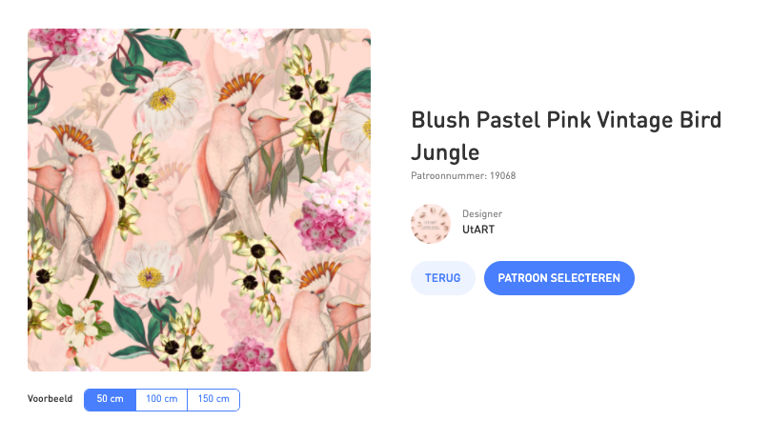Select the 50 cm preview size
This screenshot has width=771, height=441.
[x=110, y=399]
